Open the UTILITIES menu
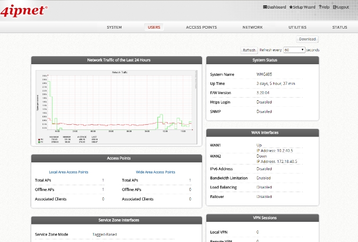358x242 pixels. (x=297, y=27)
